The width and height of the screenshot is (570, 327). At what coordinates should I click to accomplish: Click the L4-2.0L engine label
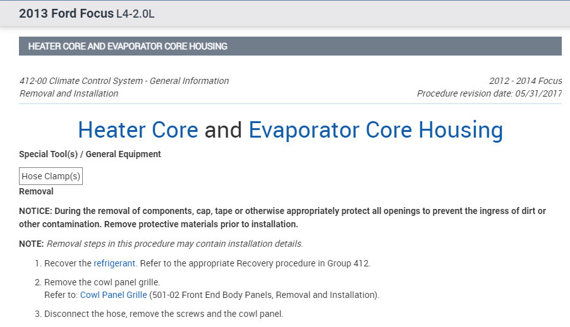tap(135, 14)
